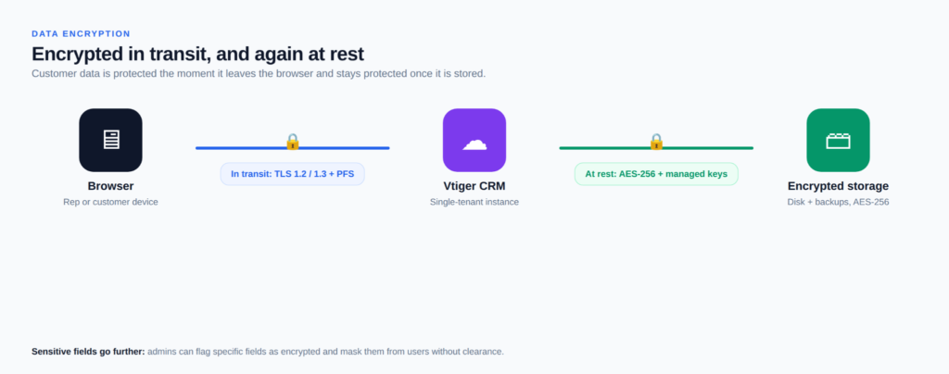
Task: Click the padlock on the green line
Action: (x=657, y=142)
